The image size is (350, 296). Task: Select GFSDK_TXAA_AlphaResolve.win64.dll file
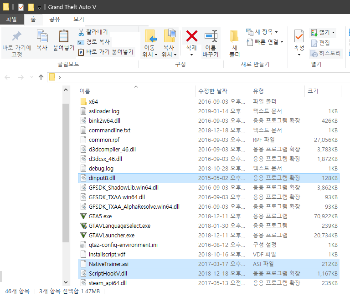pyautogui.click(x=208, y=207)
